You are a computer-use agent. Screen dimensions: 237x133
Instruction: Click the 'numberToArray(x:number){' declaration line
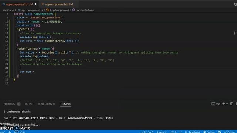(x=36, y=48)
